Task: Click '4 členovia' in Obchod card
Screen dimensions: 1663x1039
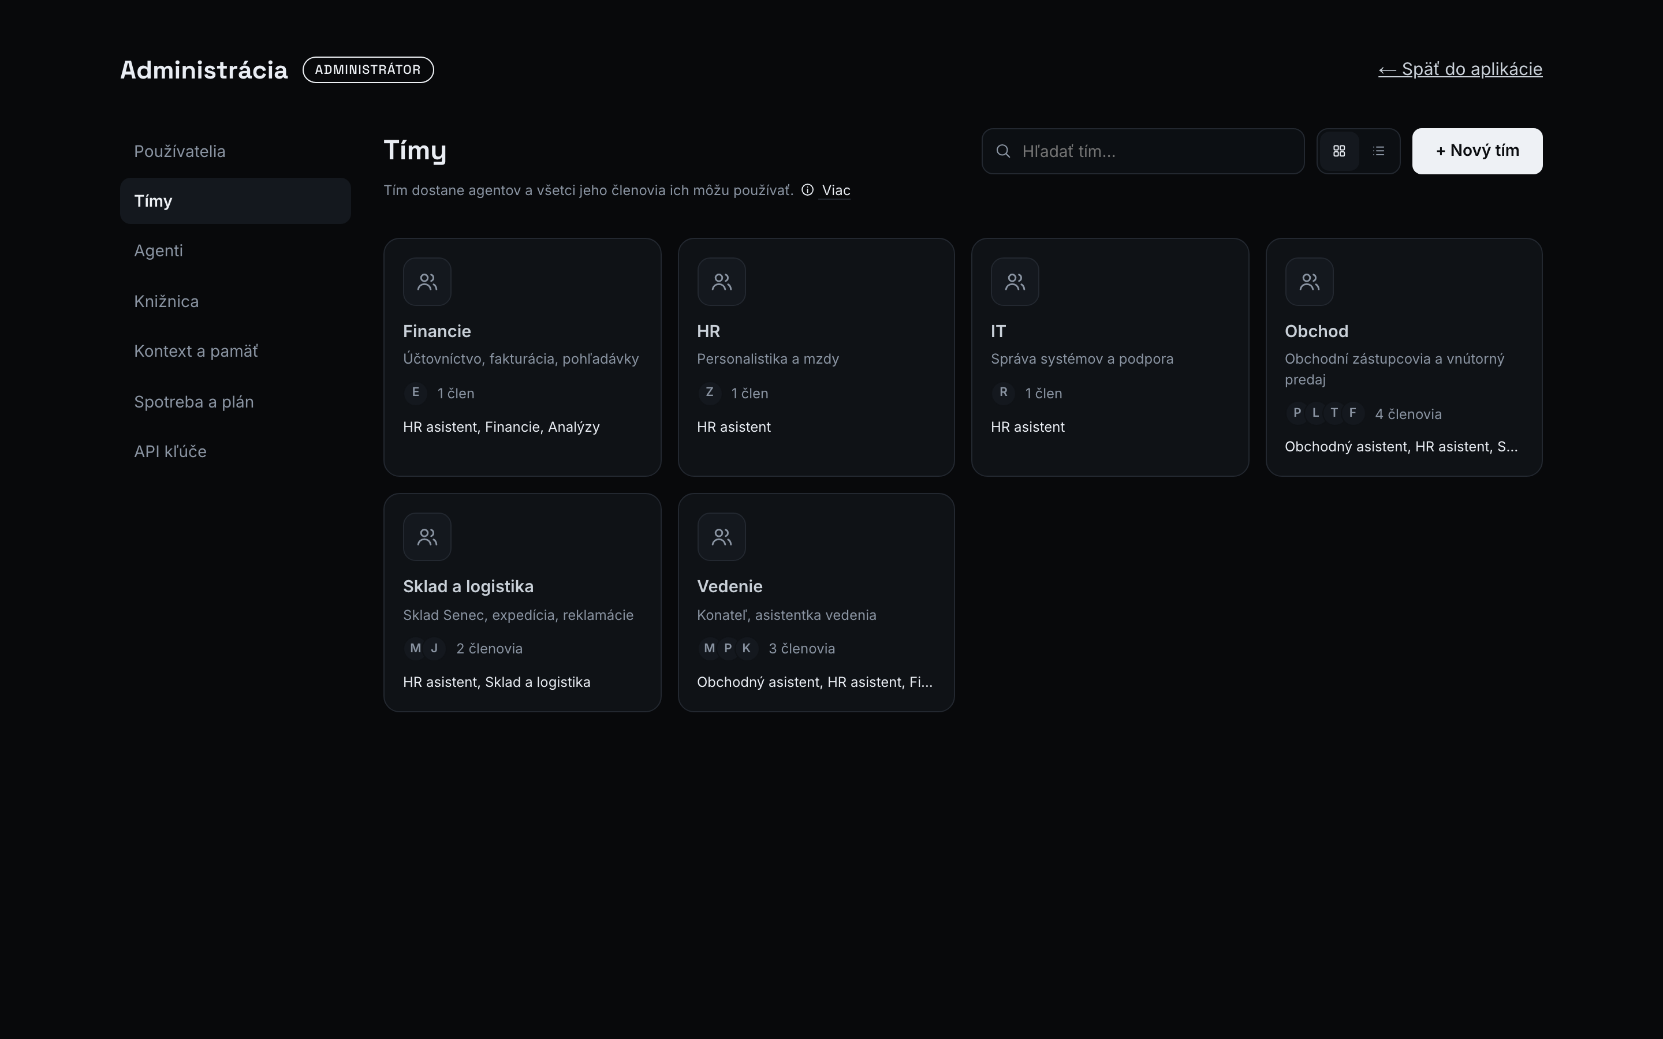Action: (x=1407, y=414)
